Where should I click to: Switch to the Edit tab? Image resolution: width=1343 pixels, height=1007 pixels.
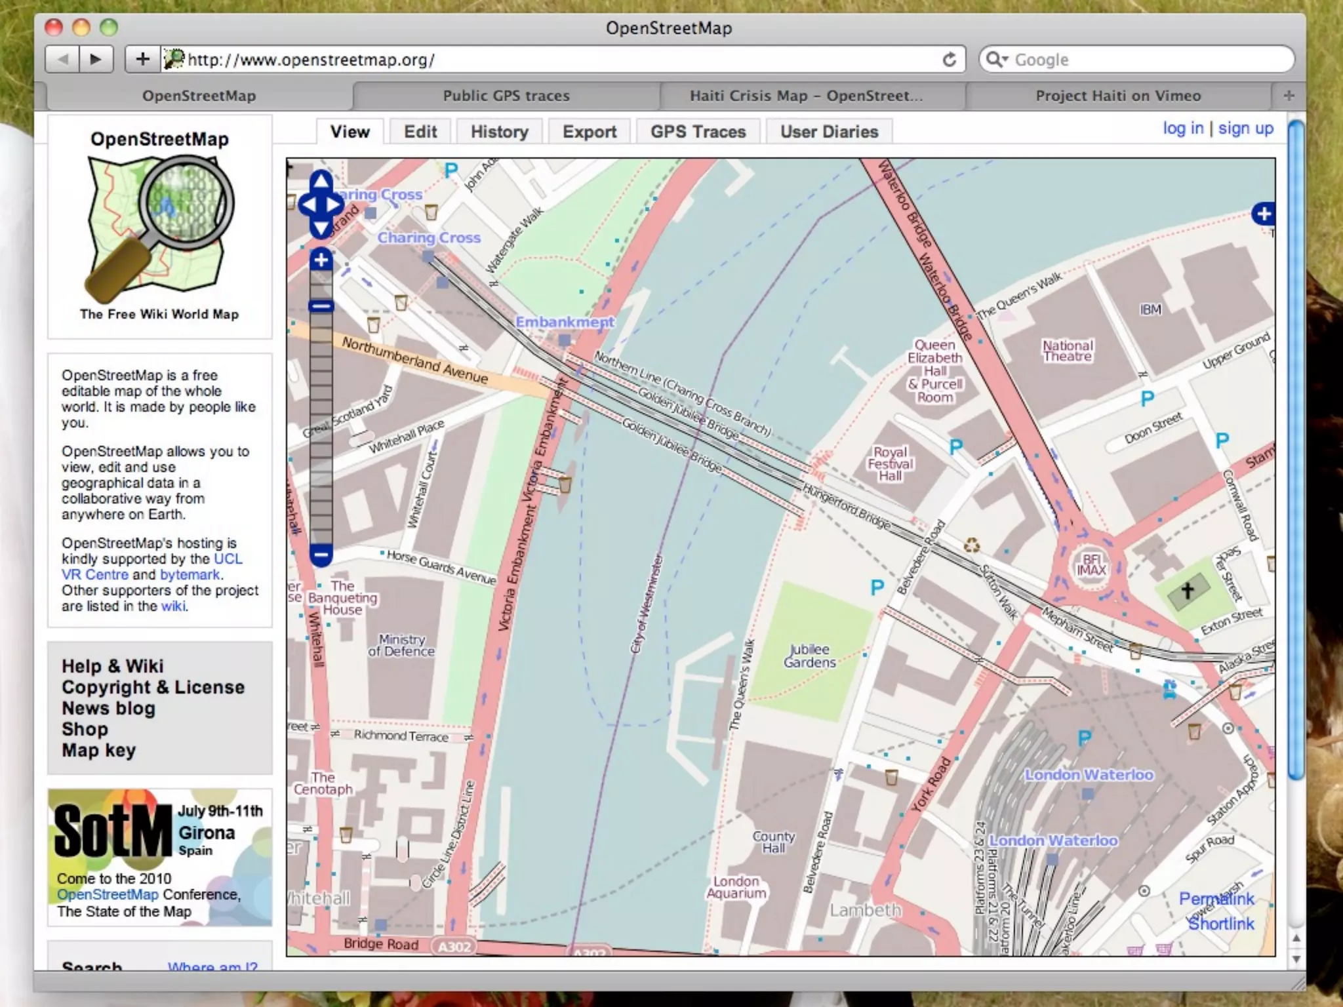click(420, 132)
